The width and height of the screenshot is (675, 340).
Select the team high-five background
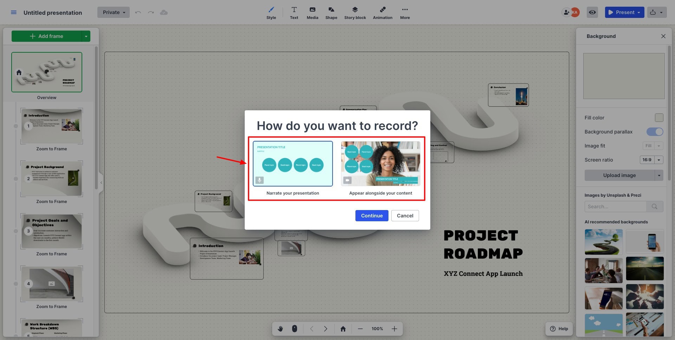[x=604, y=270]
